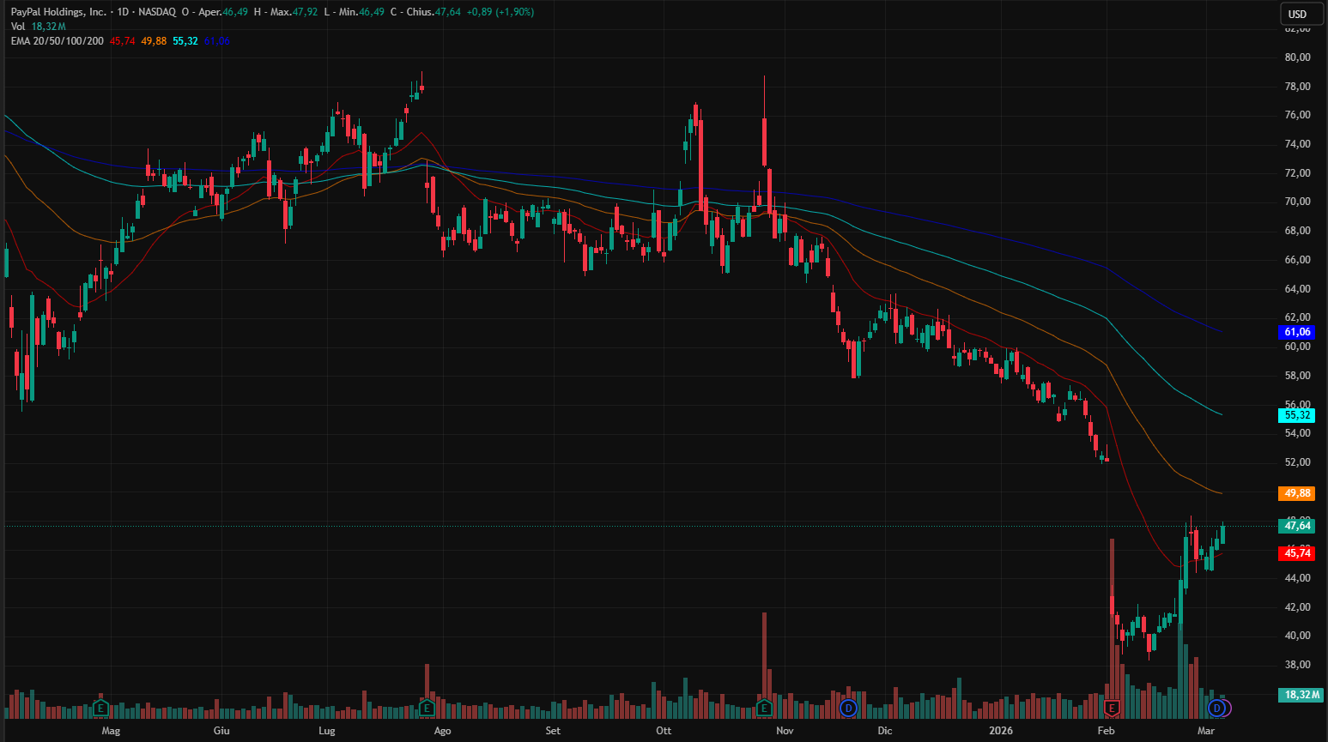The width and height of the screenshot is (1328, 742).
Task: Click the high price value 47,92 after Max.
Action: (x=306, y=12)
